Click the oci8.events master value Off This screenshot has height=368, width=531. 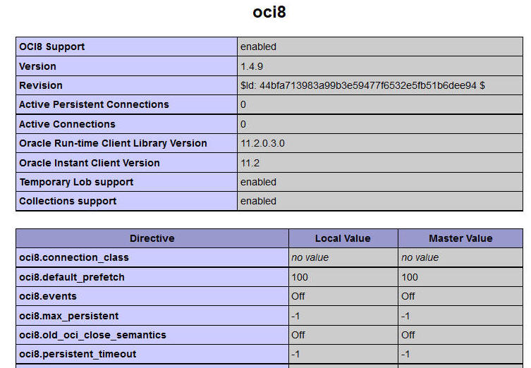coord(408,296)
